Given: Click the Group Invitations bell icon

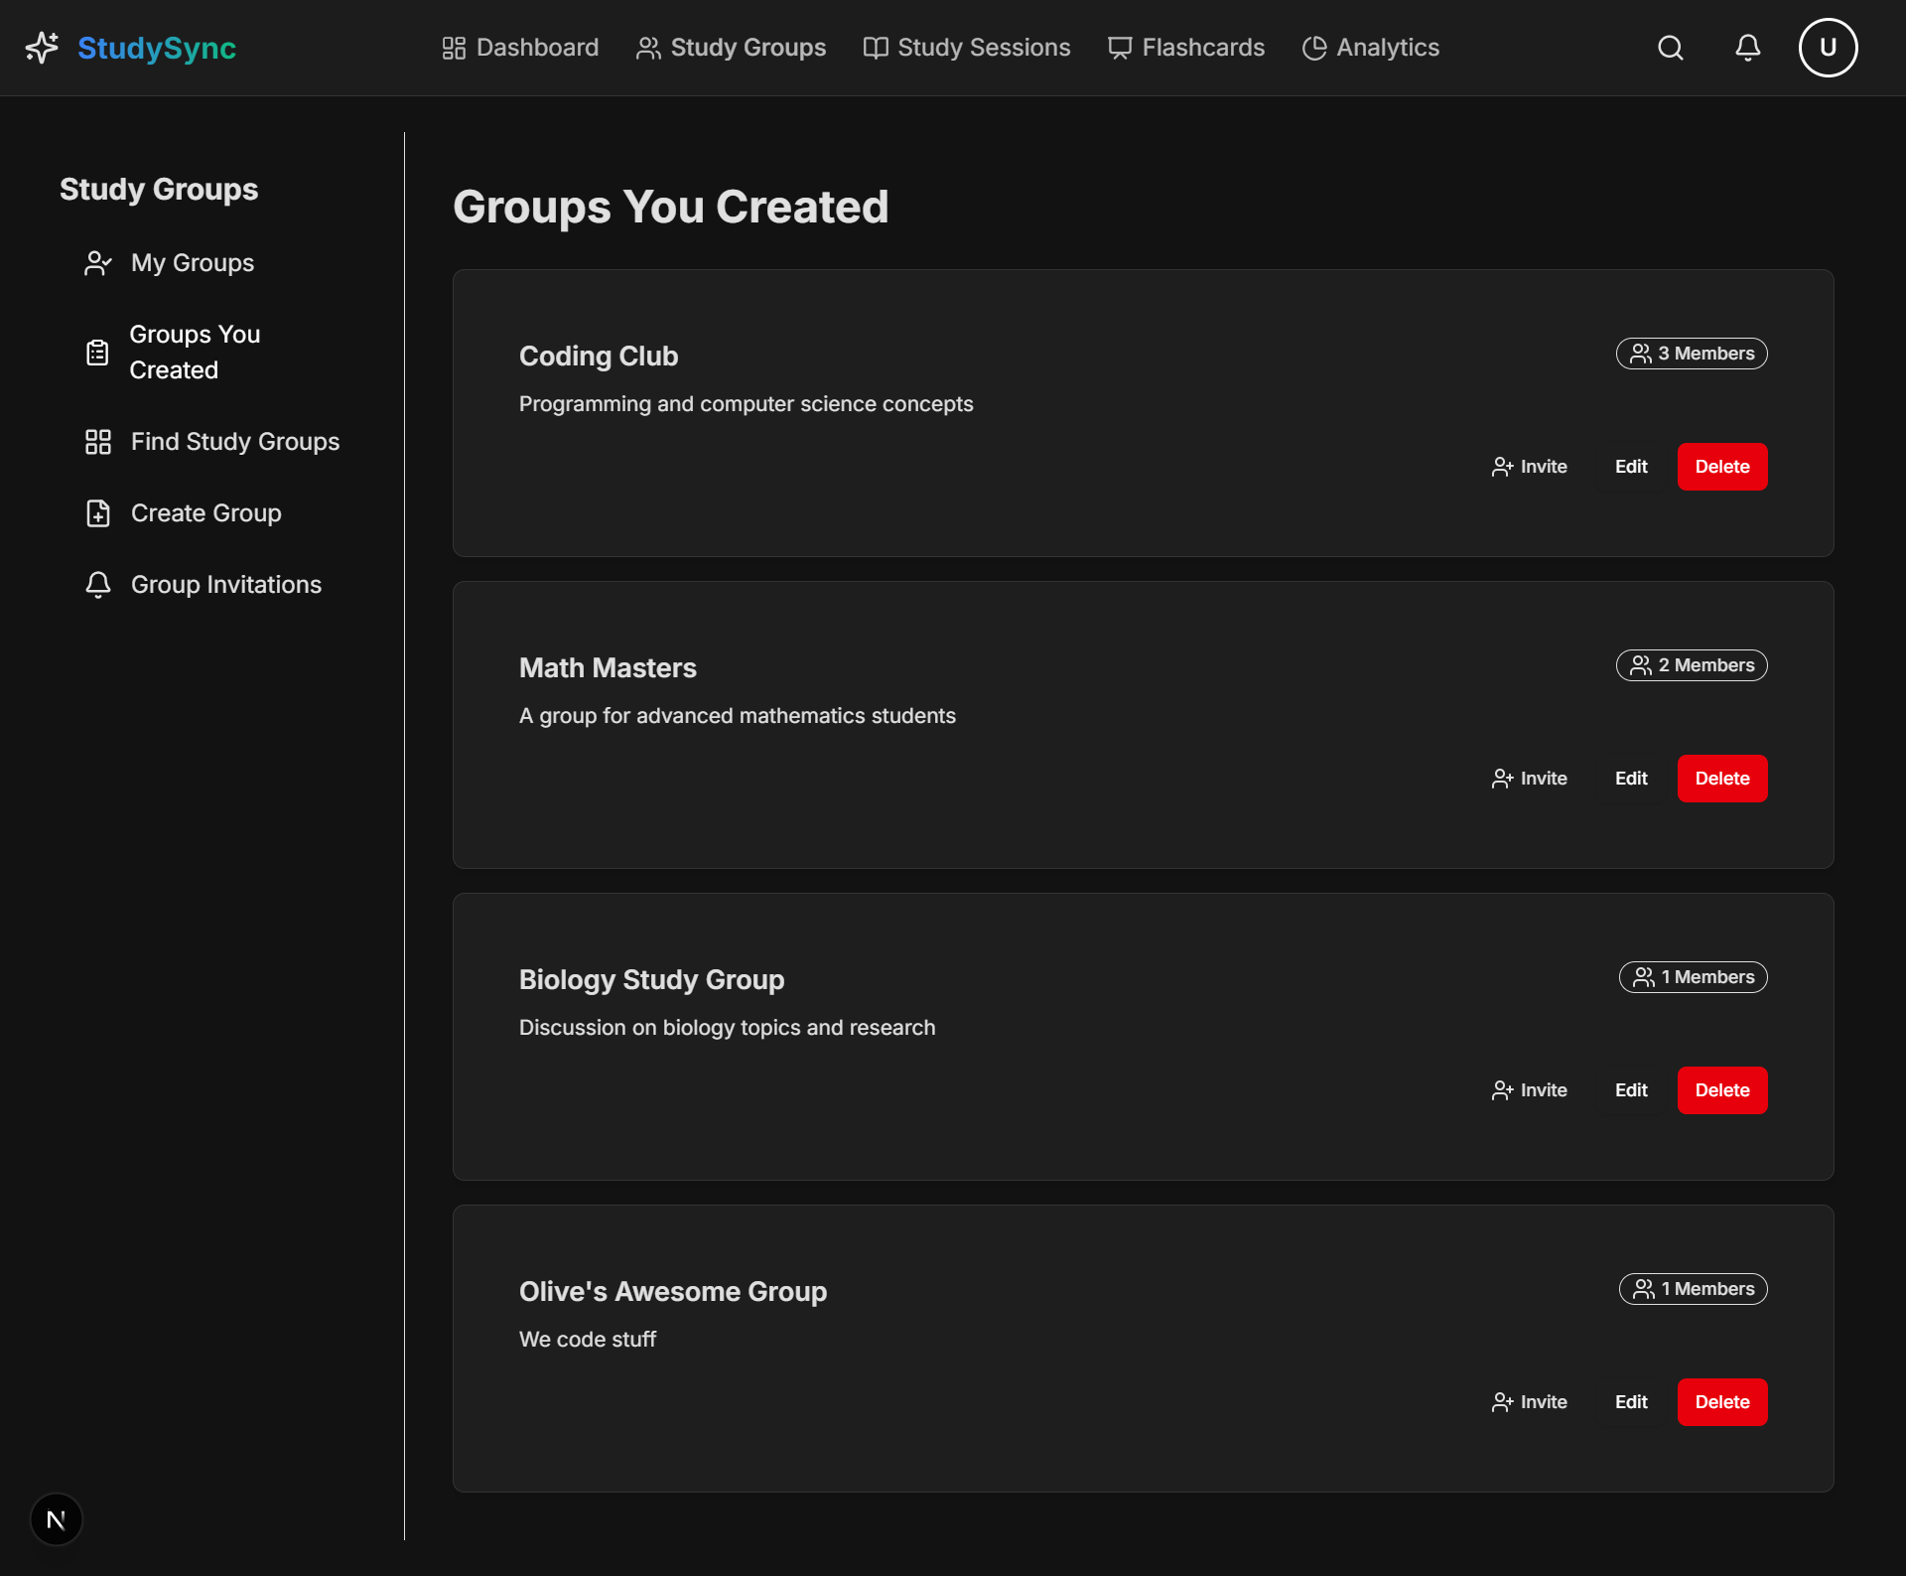Looking at the screenshot, I should point(97,585).
